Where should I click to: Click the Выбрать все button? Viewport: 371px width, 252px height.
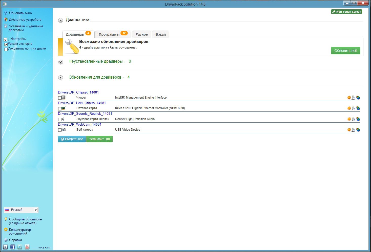click(72, 139)
